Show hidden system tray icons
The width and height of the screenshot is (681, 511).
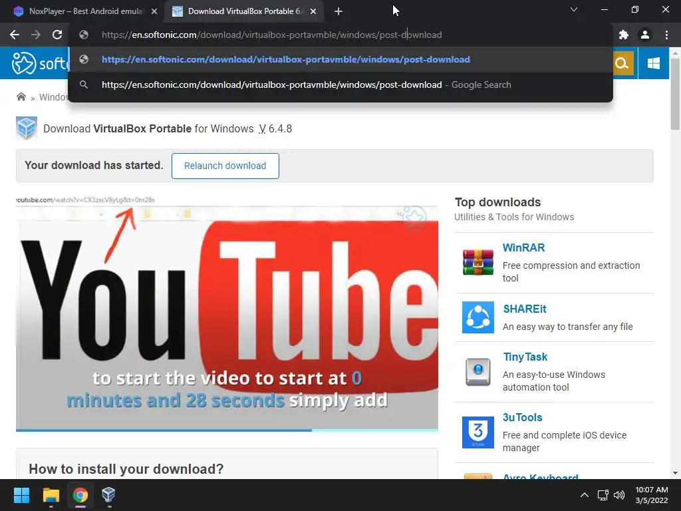pos(585,495)
